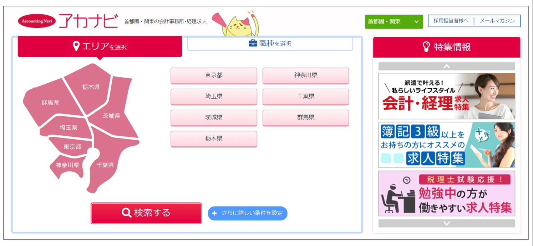Open the 簿記3級 求人特集 banner
533x246 pixels.
click(447, 145)
